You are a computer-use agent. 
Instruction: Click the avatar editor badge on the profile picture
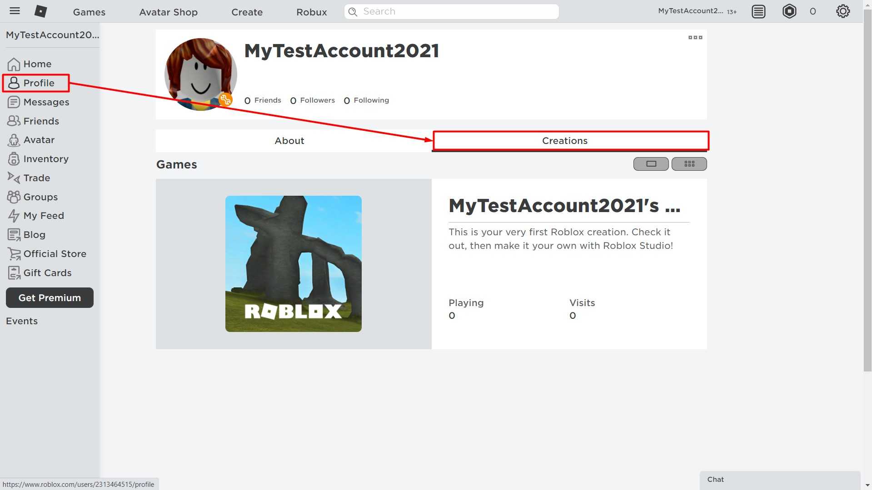225,100
